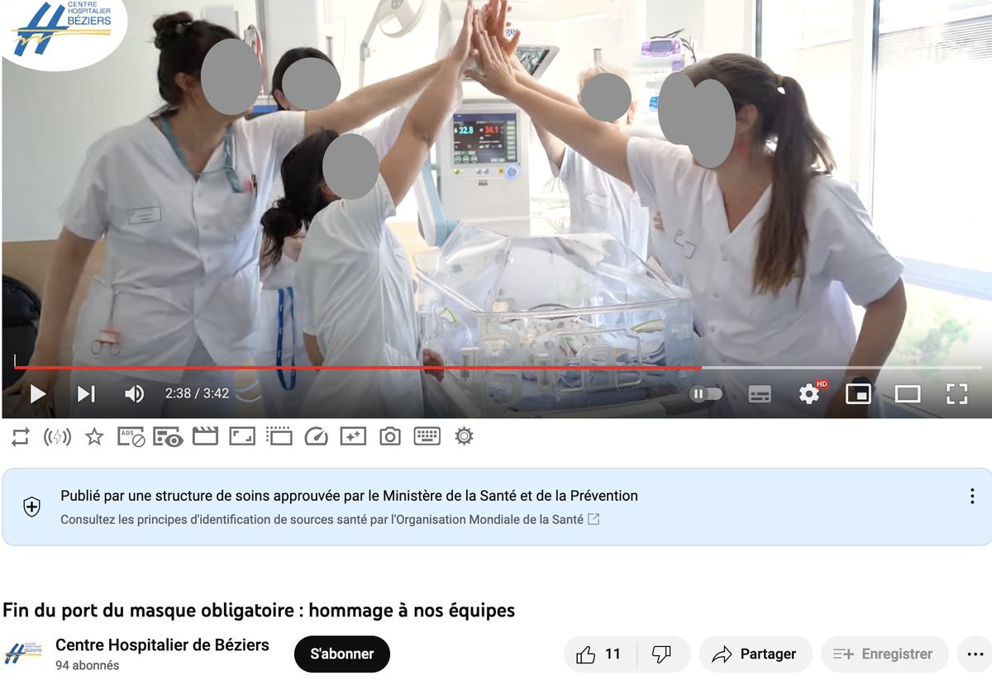The image size is (992, 685).
Task: Click the video title text
Action: (259, 611)
